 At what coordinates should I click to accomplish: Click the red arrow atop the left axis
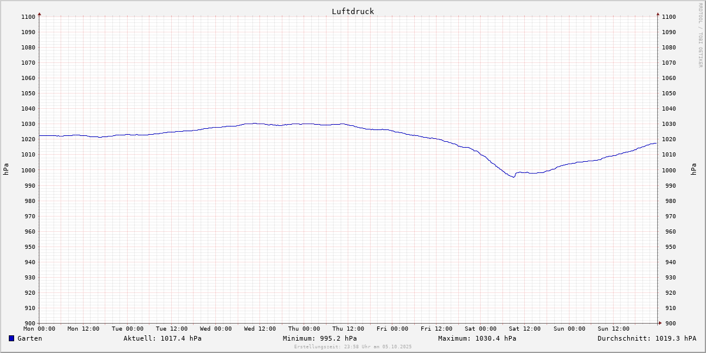point(39,14)
